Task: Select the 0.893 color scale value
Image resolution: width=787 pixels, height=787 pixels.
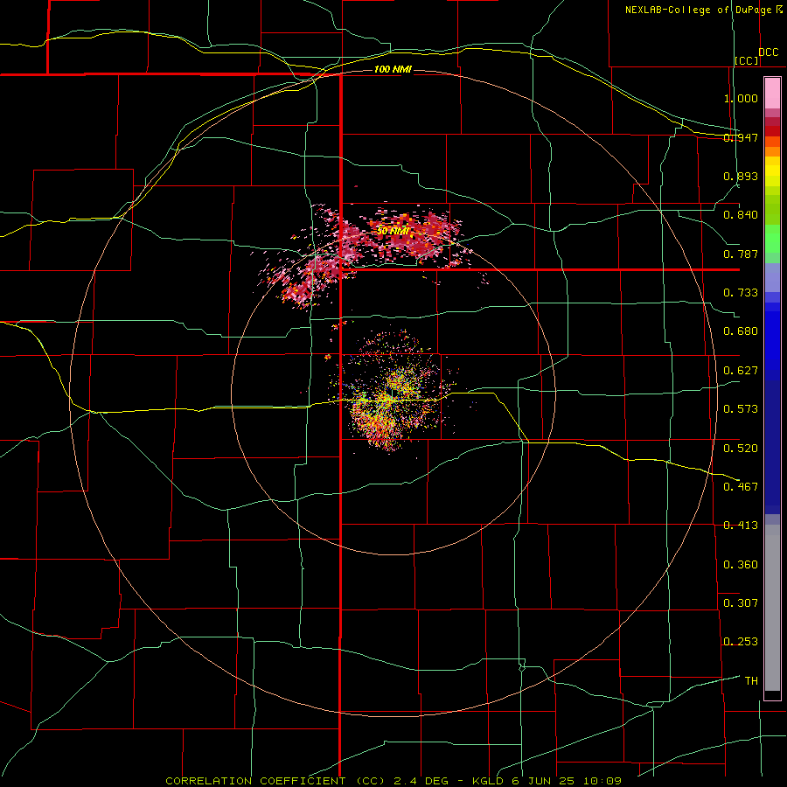Action: [x=741, y=176]
